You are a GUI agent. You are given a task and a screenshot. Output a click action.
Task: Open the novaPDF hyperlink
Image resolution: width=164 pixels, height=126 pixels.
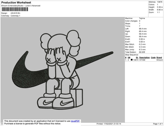tap(75, 121)
